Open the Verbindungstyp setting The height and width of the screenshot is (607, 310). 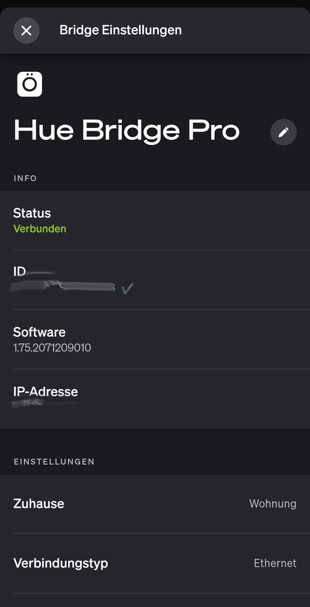[60, 563]
